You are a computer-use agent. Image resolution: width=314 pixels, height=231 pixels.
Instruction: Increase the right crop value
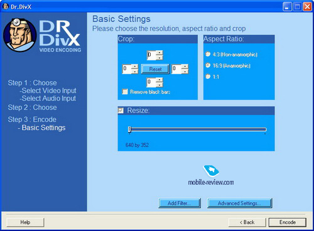(x=185, y=67)
